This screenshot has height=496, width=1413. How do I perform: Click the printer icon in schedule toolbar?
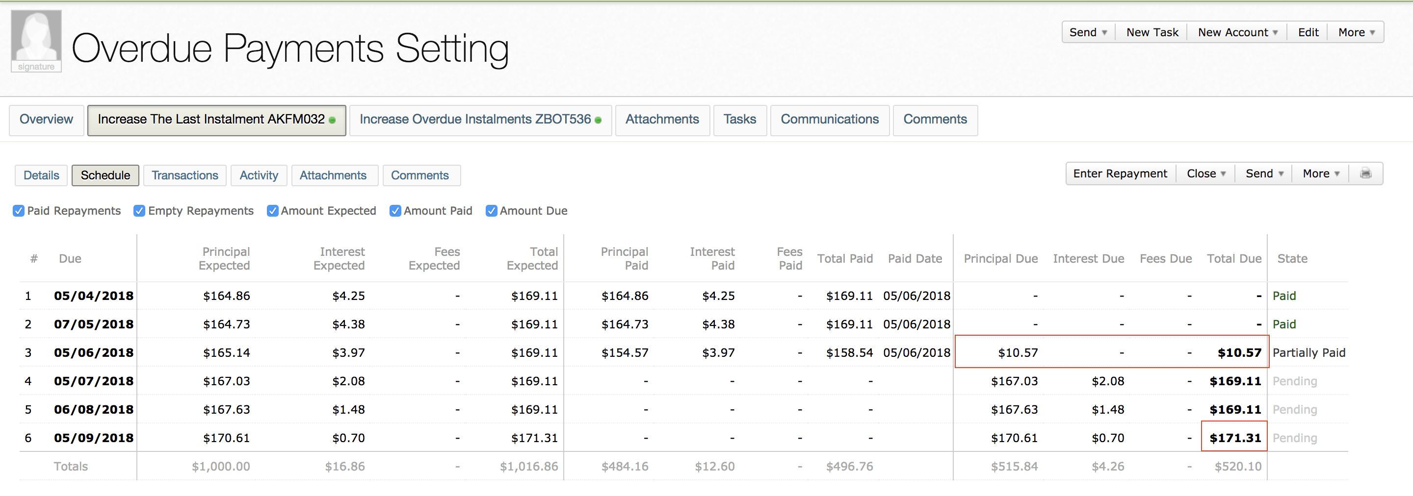[1365, 174]
